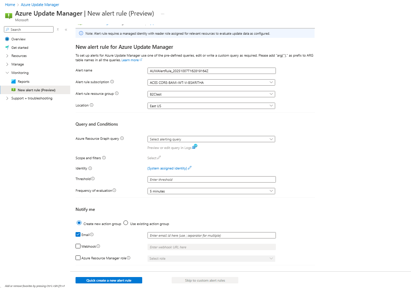Edit identity using the pencil icon
Viewport: 411px width, 288px height.
click(x=190, y=168)
